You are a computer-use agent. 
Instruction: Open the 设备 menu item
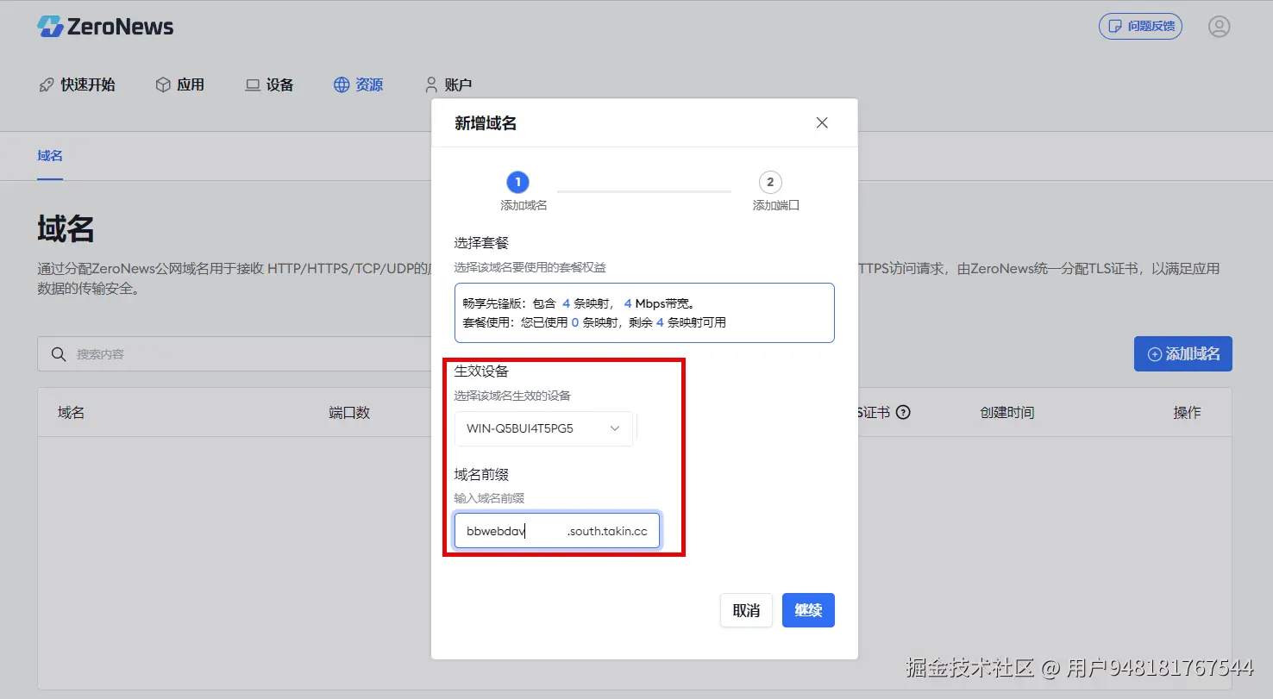coord(270,85)
